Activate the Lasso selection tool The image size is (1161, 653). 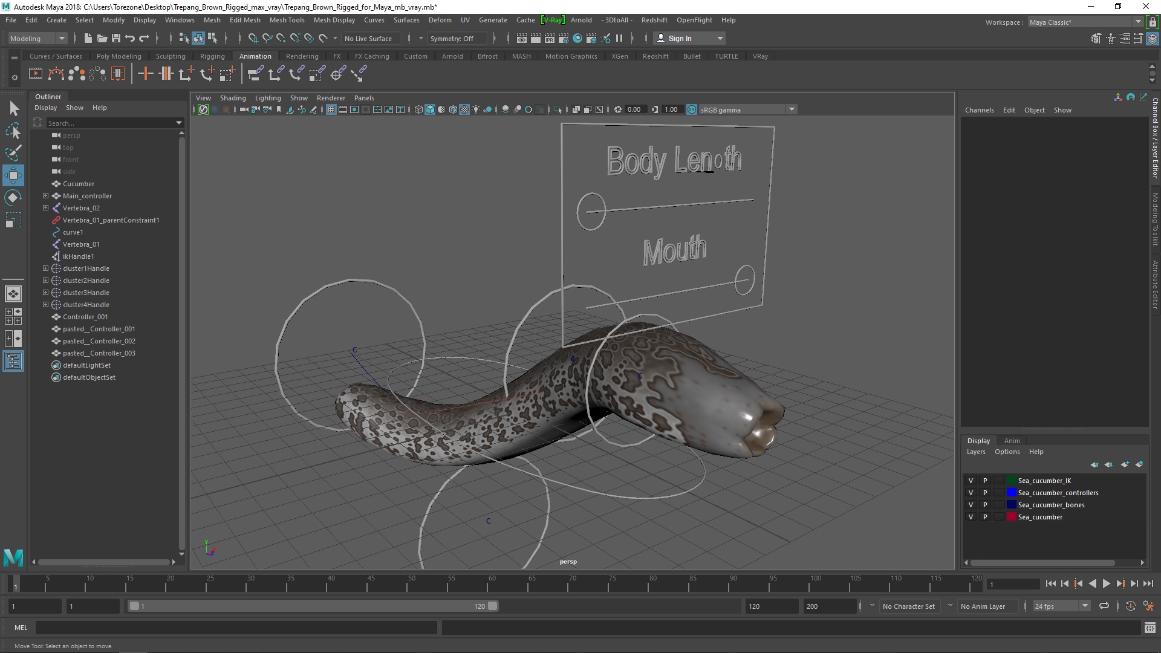click(x=13, y=131)
